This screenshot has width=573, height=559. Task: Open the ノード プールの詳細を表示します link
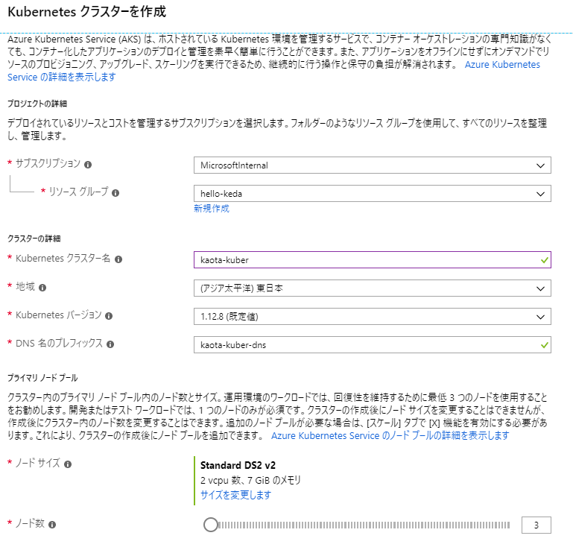pyautogui.click(x=390, y=436)
